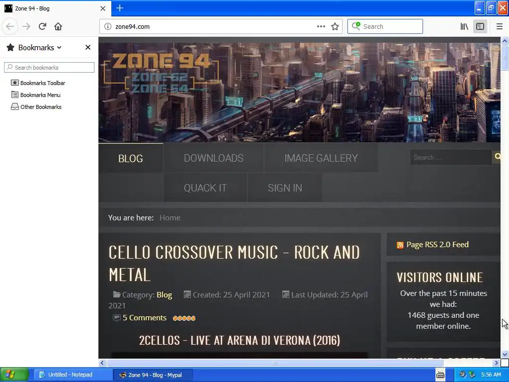Open the Blog category link
Image resolution: width=509 pixels, height=382 pixels.
click(164, 294)
